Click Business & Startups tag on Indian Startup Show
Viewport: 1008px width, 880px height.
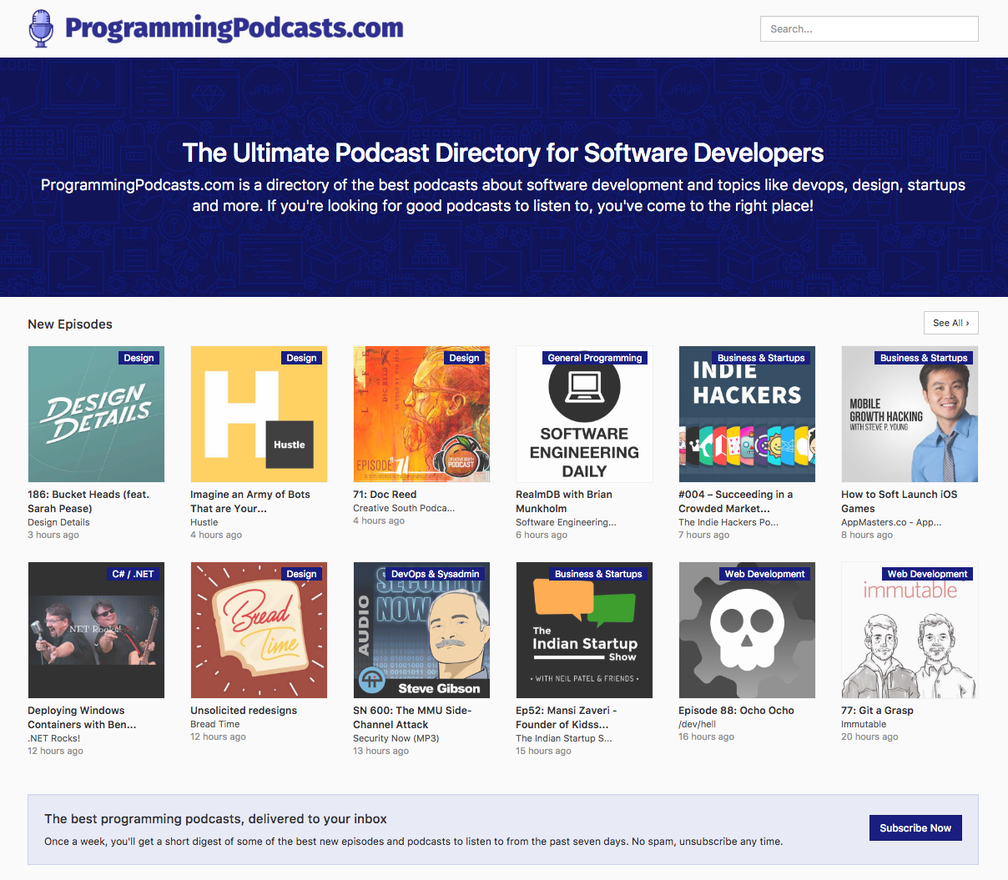tap(599, 574)
